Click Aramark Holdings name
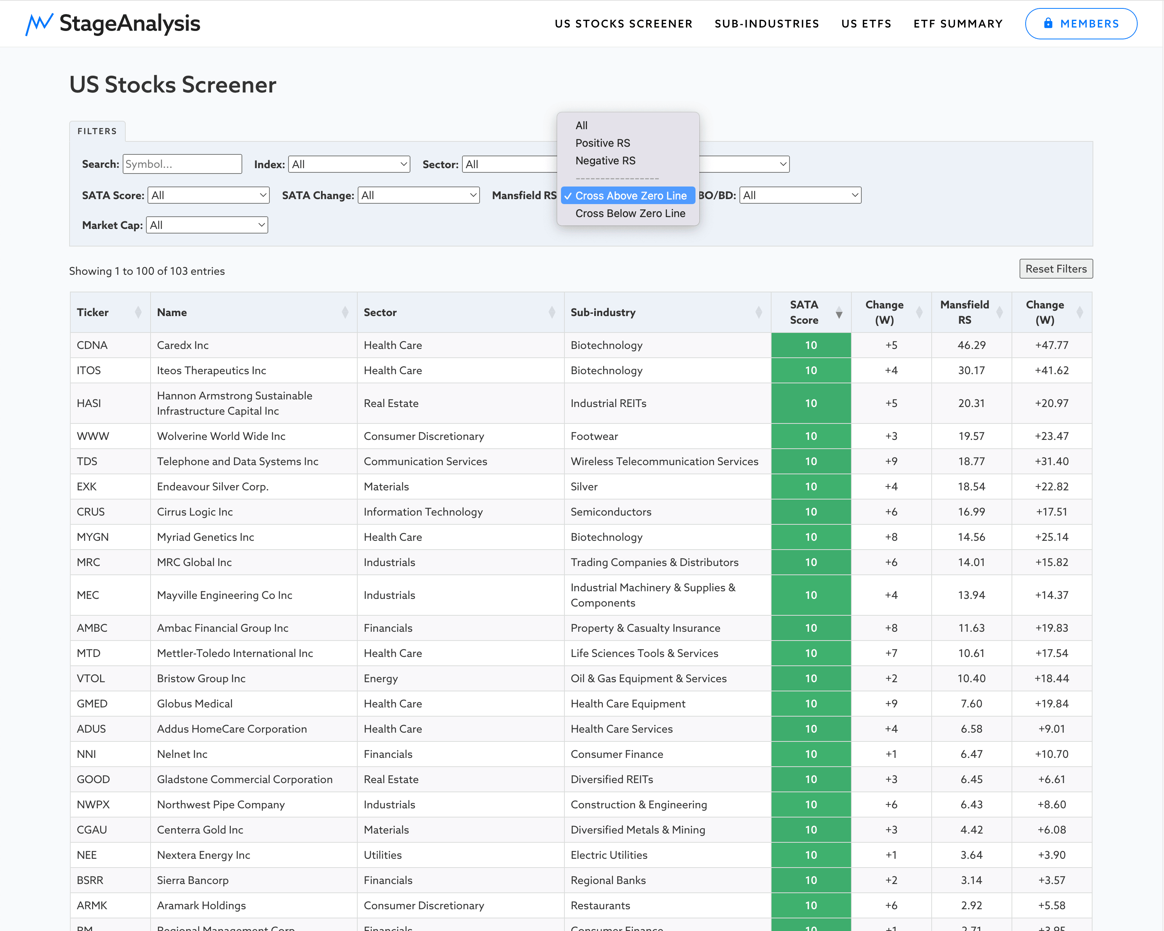The height and width of the screenshot is (931, 1164). click(201, 906)
